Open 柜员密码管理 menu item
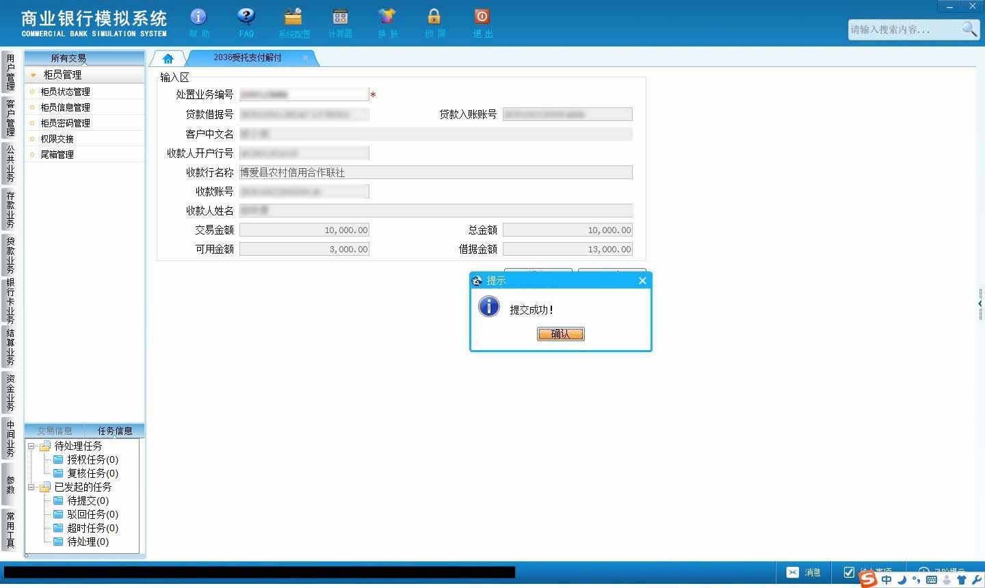The height and width of the screenshot is (588, 985). pyautogui.click(x=65, y=123)
